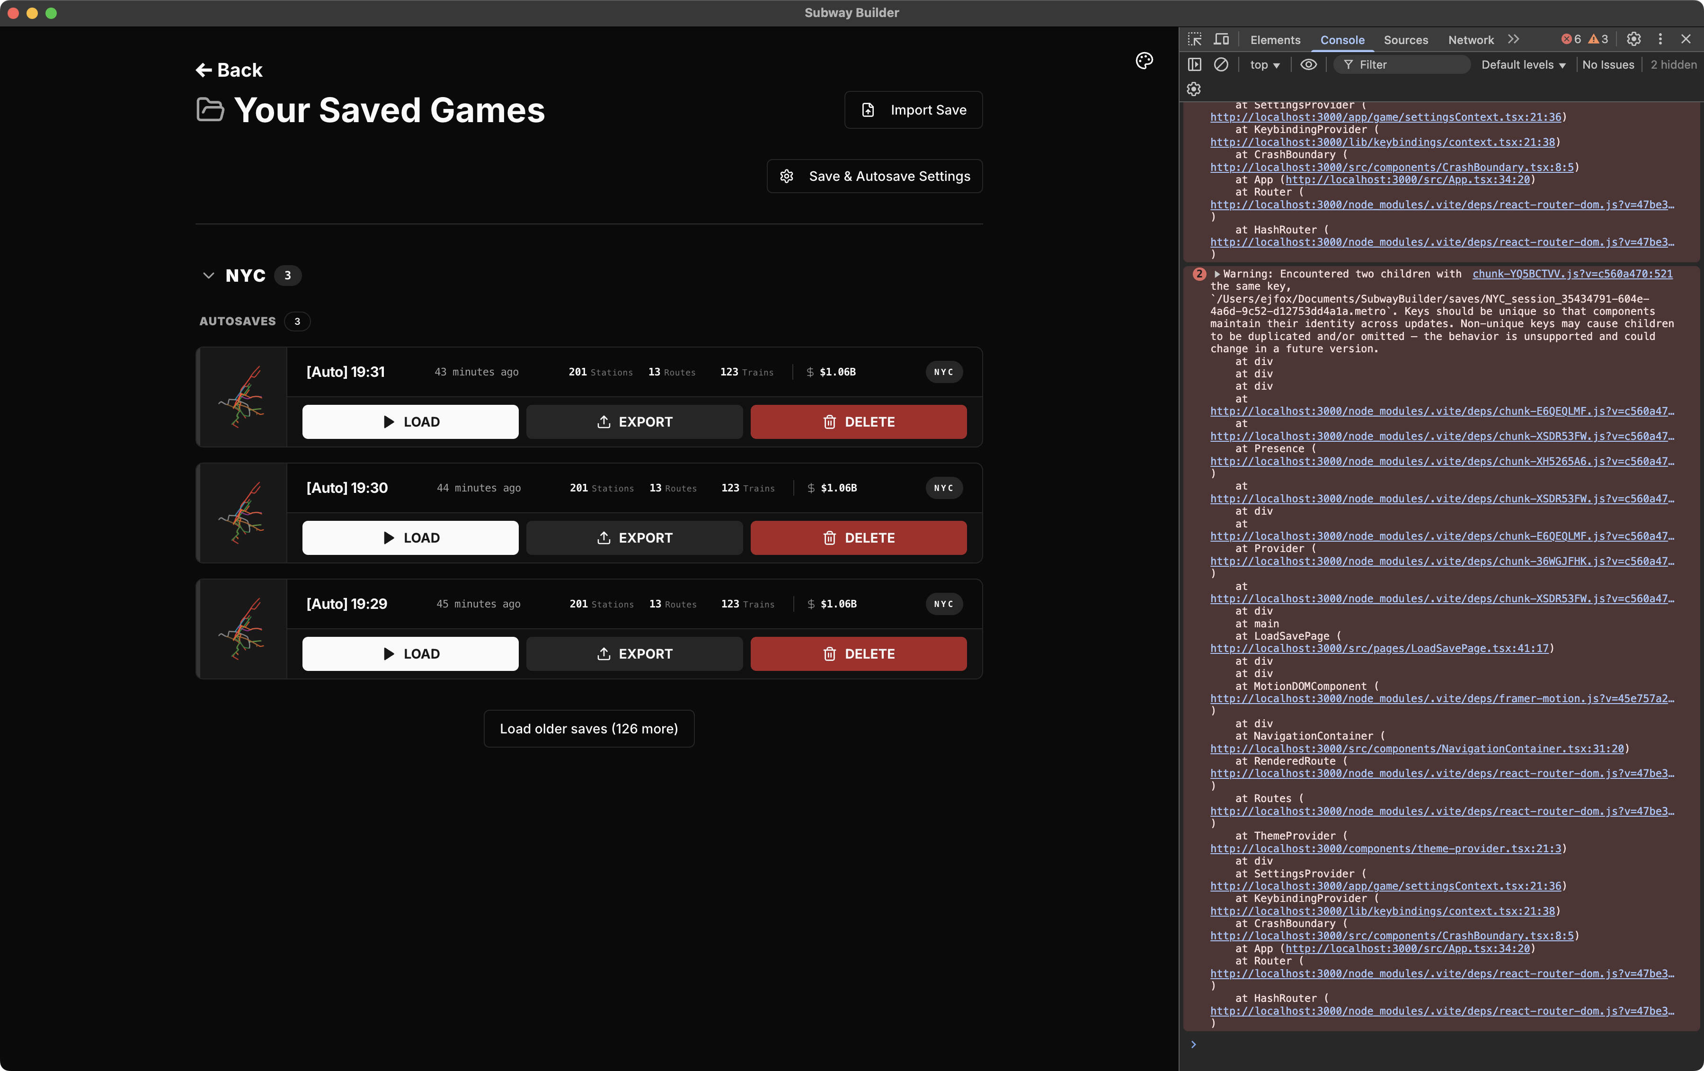Expand the duplicate key warning triangle

[x=1217, y=274]
